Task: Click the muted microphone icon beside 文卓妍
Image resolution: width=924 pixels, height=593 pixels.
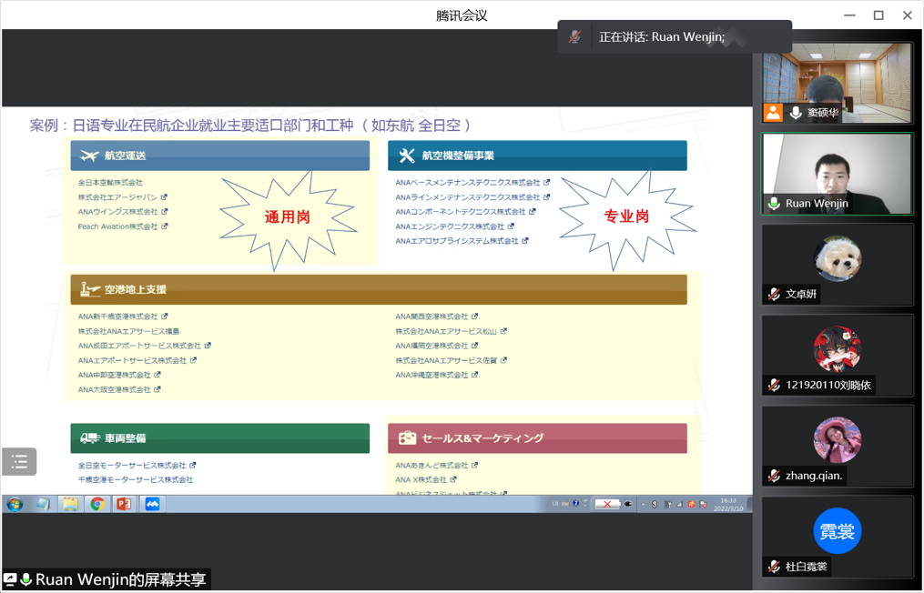Action: click(x=775, y=295)
